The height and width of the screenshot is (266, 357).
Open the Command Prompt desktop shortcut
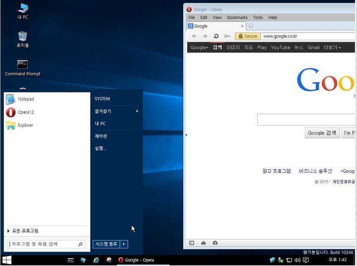[x=22, y=68]
